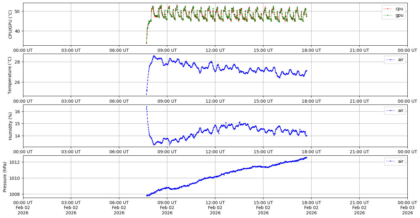The image size is (420, 218).
Task: Click the 12:00 UT Feb 02 2026 bottom tick label
Action: coord(215,208)
